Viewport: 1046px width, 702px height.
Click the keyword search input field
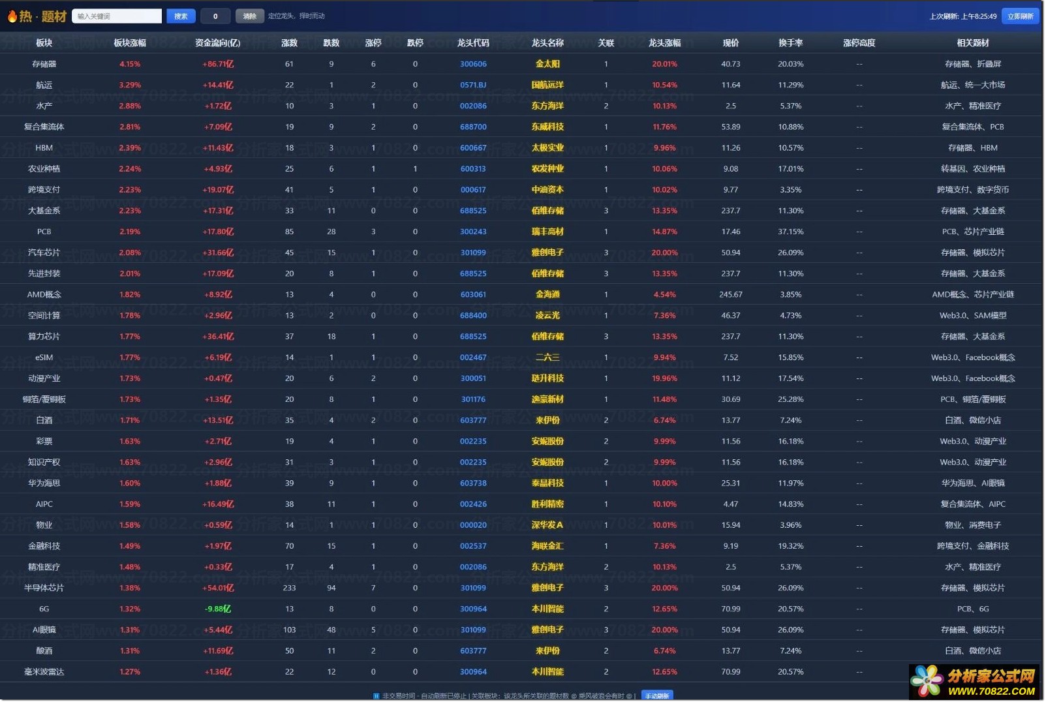117,16
